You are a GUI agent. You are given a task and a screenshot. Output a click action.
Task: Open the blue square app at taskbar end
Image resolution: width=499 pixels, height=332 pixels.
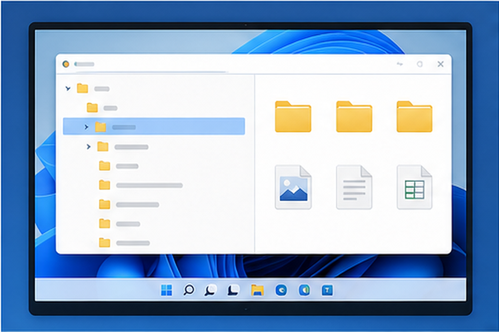(327, 290)
